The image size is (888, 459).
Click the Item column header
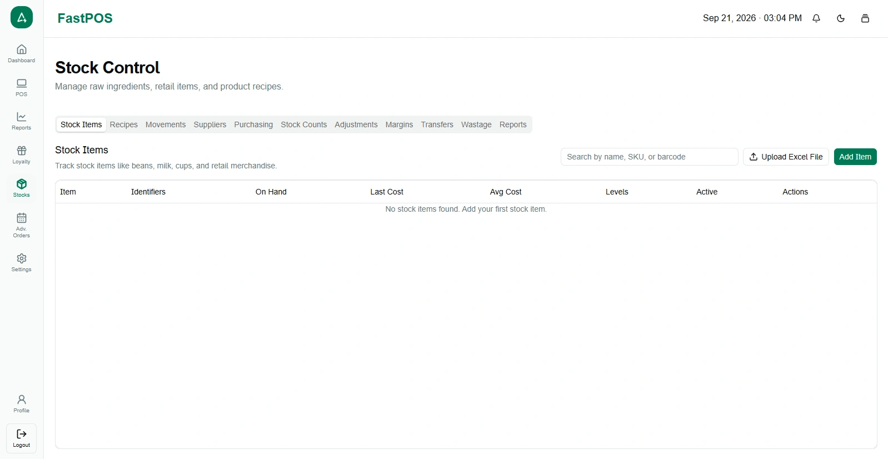68,192
